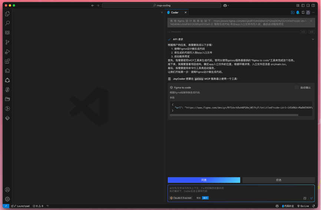Click the galaxy MCP server label
Image resolution: width=321 pixels, height=210 pixels.
tap(199, 79)
